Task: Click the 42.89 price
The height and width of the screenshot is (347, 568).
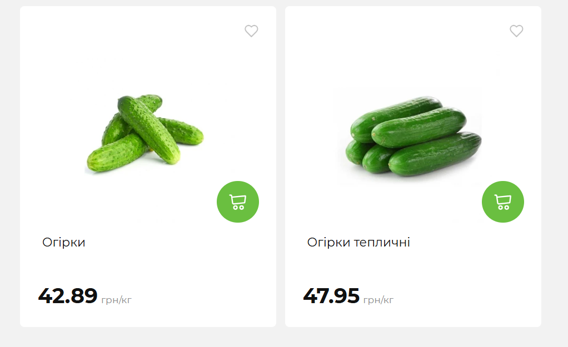Action: tap(68, 296)
